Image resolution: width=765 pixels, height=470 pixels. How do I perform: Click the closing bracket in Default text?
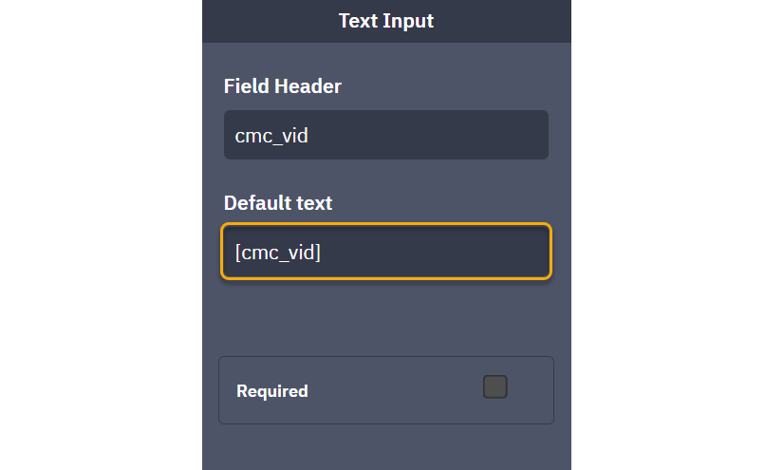point(318,253)
